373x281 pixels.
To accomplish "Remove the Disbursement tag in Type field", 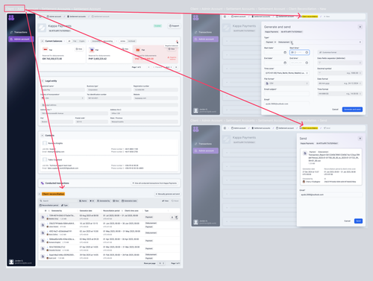I will click(292, 42).
